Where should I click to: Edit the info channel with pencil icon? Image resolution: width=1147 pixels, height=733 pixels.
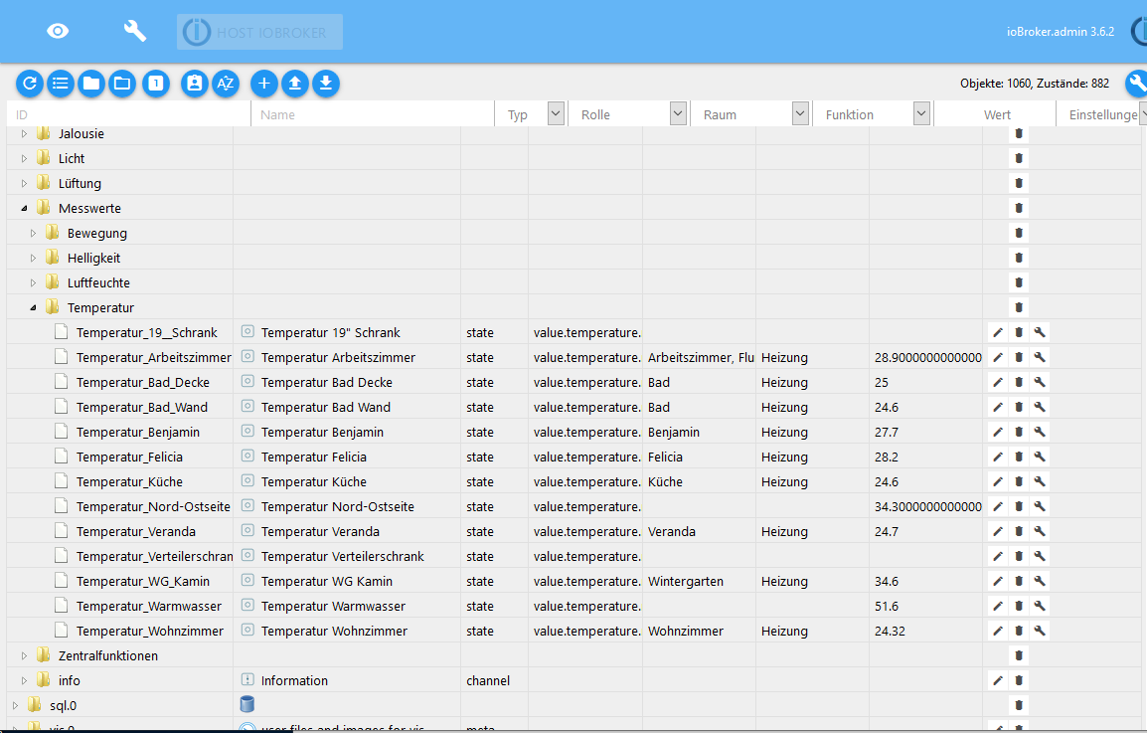click(x=998, y=681)
